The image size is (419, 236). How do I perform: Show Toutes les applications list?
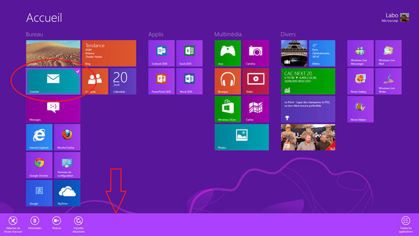coord(405,224)
